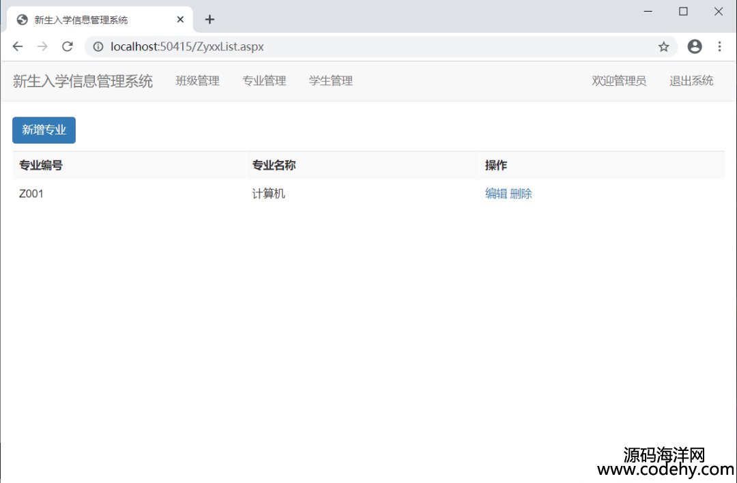Screen dimensions: 737x483
Task: View site information icon in address bar
Action: (98, 46)
